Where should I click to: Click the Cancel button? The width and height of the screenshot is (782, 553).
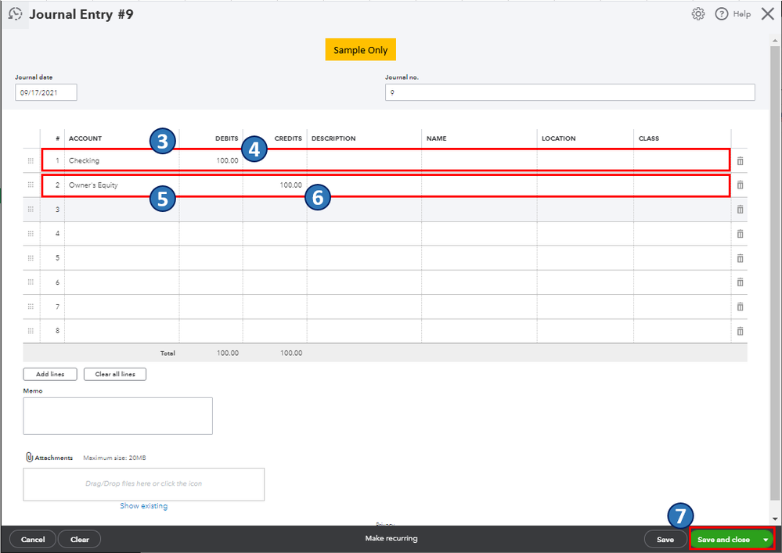[33, 540]
